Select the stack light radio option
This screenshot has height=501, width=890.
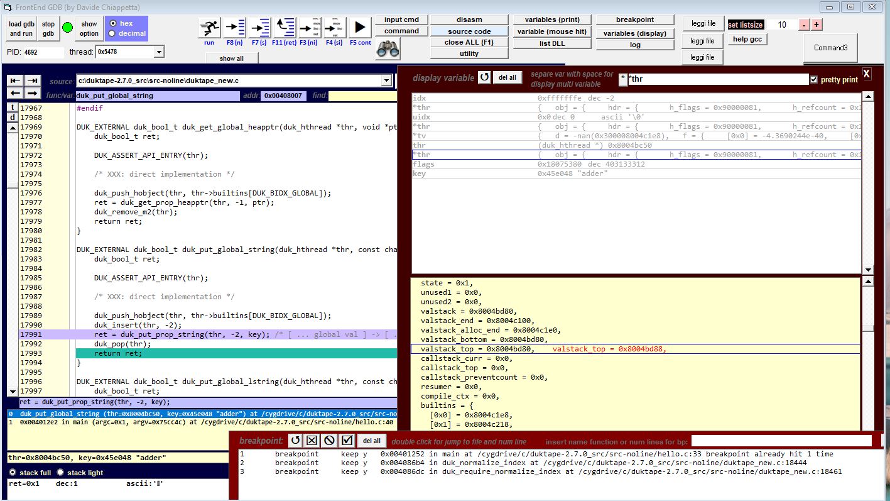pyautogui.click(x=60, y=472)
